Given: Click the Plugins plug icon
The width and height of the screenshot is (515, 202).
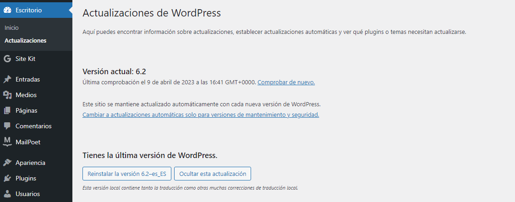Looking at the screenshot, I should click(7, 178).
